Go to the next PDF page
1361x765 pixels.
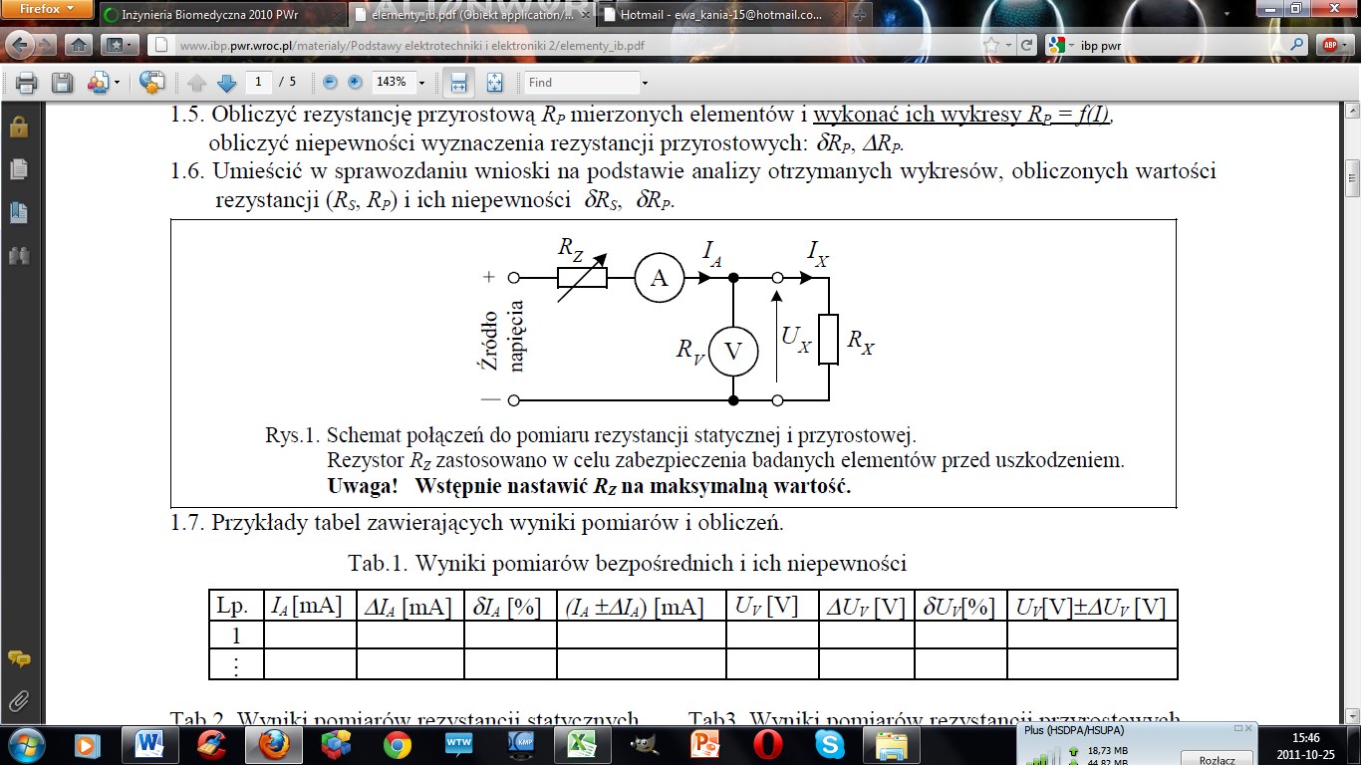pos(226,83)
